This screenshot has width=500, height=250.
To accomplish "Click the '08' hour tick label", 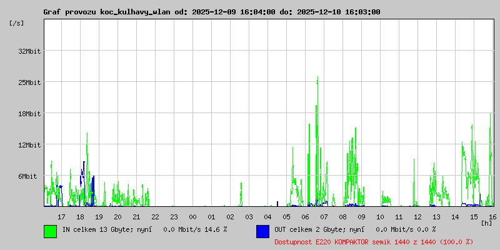I will click(342, 217).
